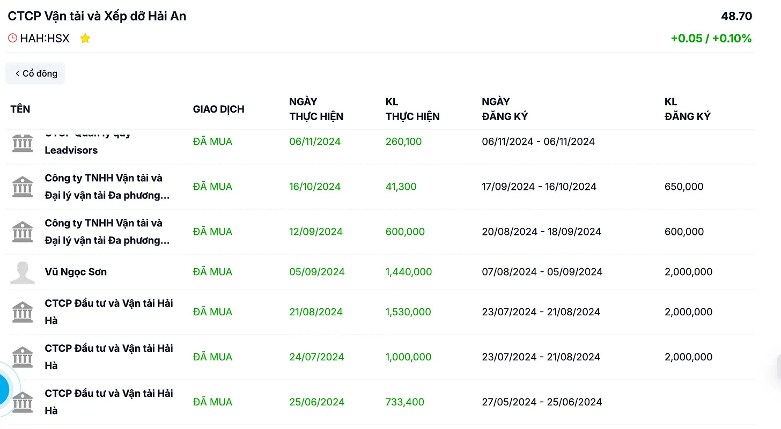Click ĐÃ MUA in Vũ Ngọc Sơn row
The width and height of the screenshot is (781, 429).
(212, 272)
